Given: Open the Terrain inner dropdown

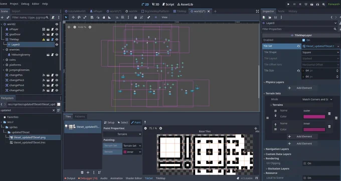Looking at the screenshot, I should click(132, 152).
